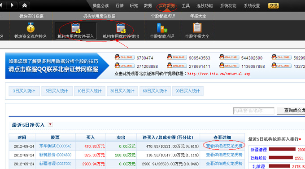Image resolution: width=305 pixels, height=169 pixels.
Task: Click 劲胜股份 in the ranking list
Action: click(x=258, y=158)
